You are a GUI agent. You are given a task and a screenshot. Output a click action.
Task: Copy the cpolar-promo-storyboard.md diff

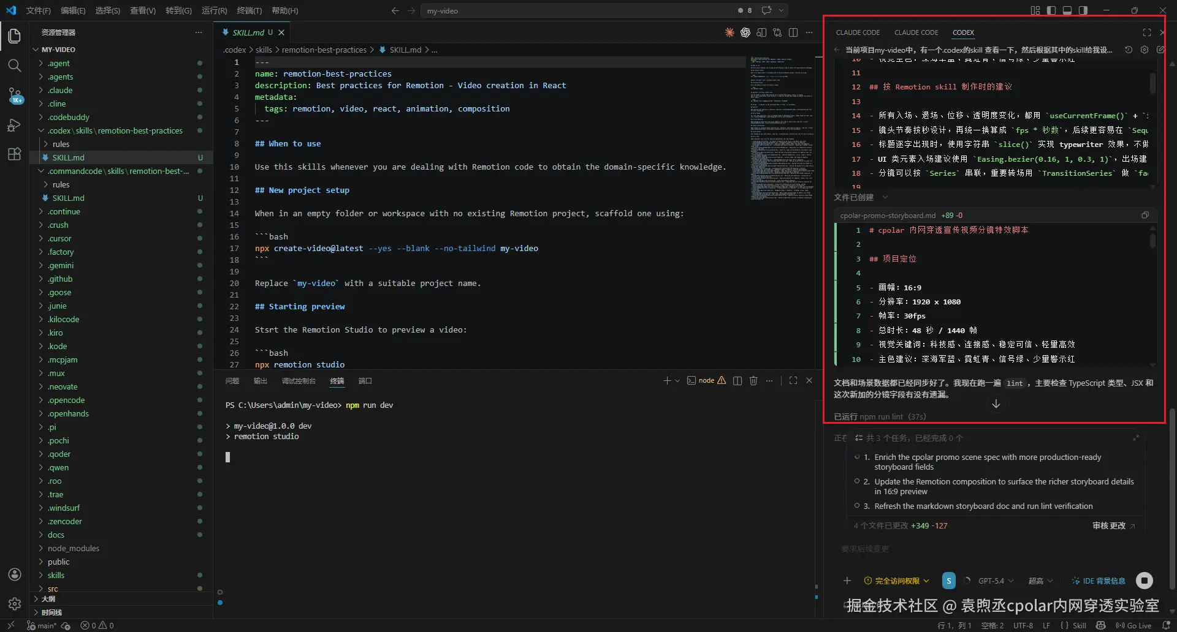tap(1145, 215)
